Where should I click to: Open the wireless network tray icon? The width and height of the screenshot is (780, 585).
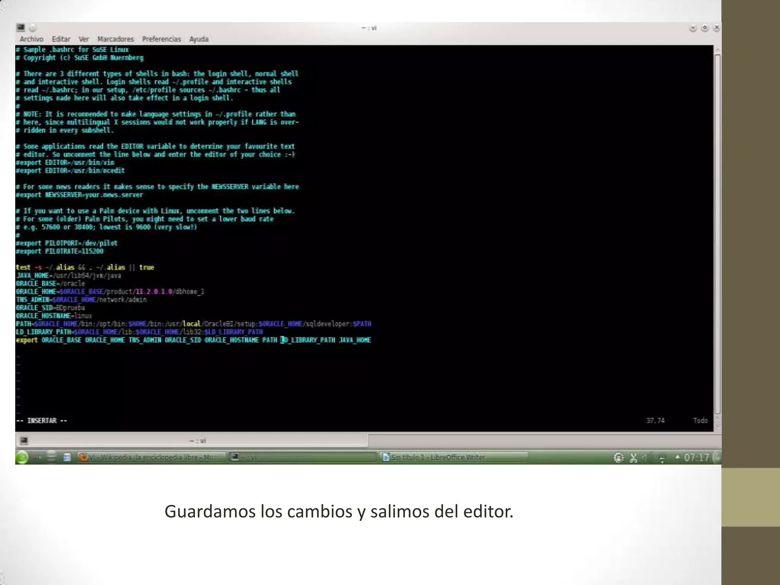[663, 458]
